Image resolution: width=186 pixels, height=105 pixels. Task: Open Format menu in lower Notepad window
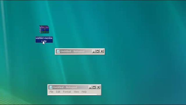[67, 92]
